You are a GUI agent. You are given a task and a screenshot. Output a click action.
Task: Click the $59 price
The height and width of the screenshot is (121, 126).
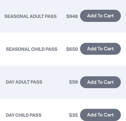[x=73, y=82]
